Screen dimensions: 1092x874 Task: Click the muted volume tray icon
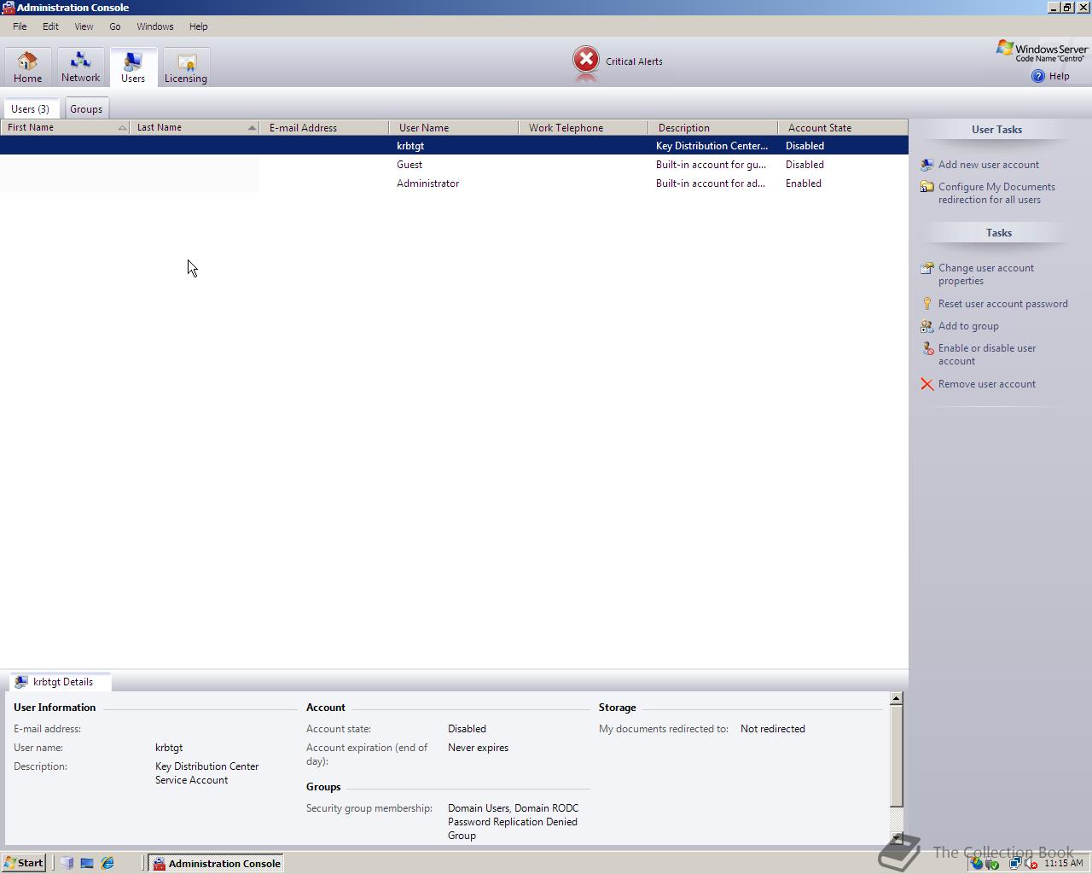click(x=1031, y=863)
